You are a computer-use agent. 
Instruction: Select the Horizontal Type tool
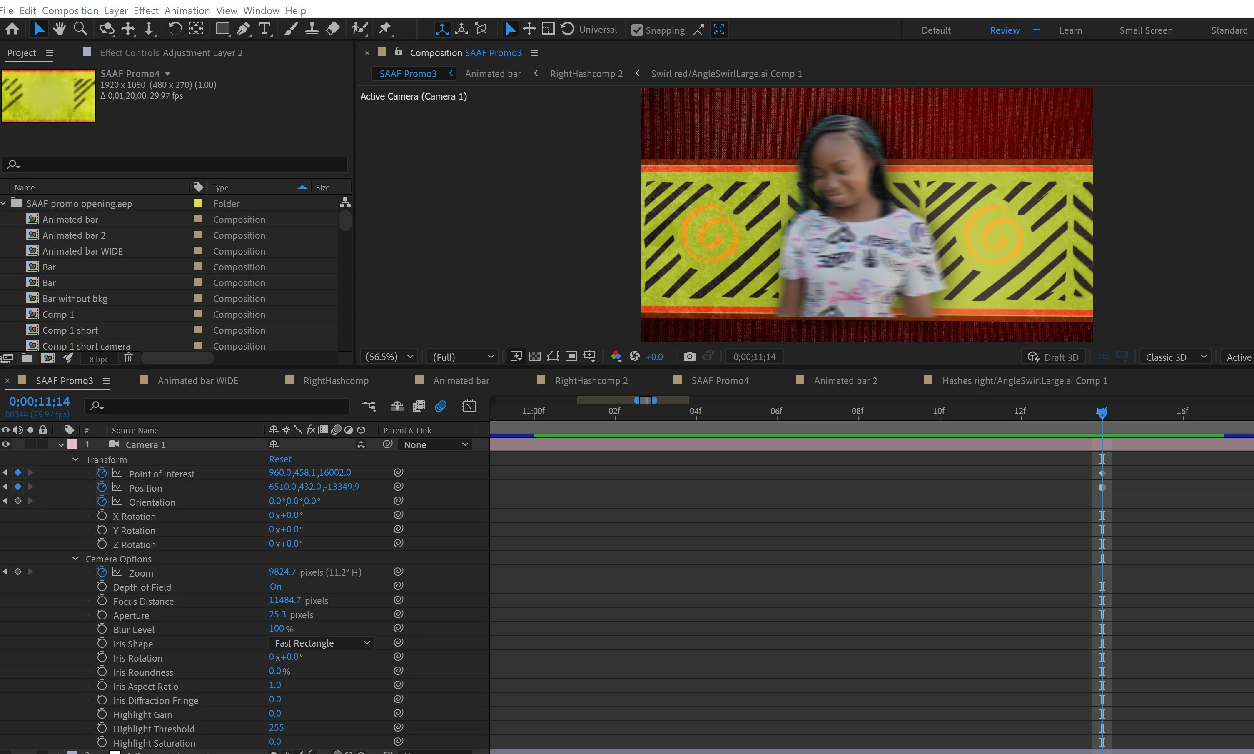[264, 29]
